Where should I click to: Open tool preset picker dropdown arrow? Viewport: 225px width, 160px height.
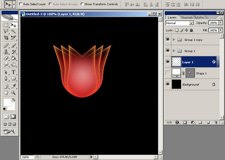(x=14, y=5)
